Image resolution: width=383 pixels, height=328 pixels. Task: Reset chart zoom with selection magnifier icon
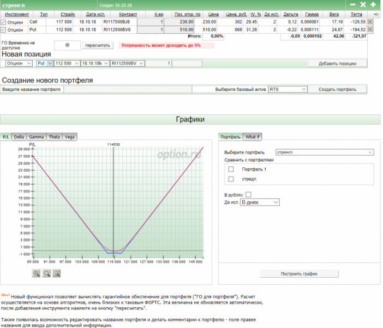(x=56, y=273)
